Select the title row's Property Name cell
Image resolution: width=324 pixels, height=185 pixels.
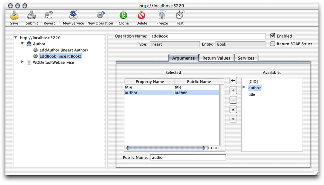[149, 87]
